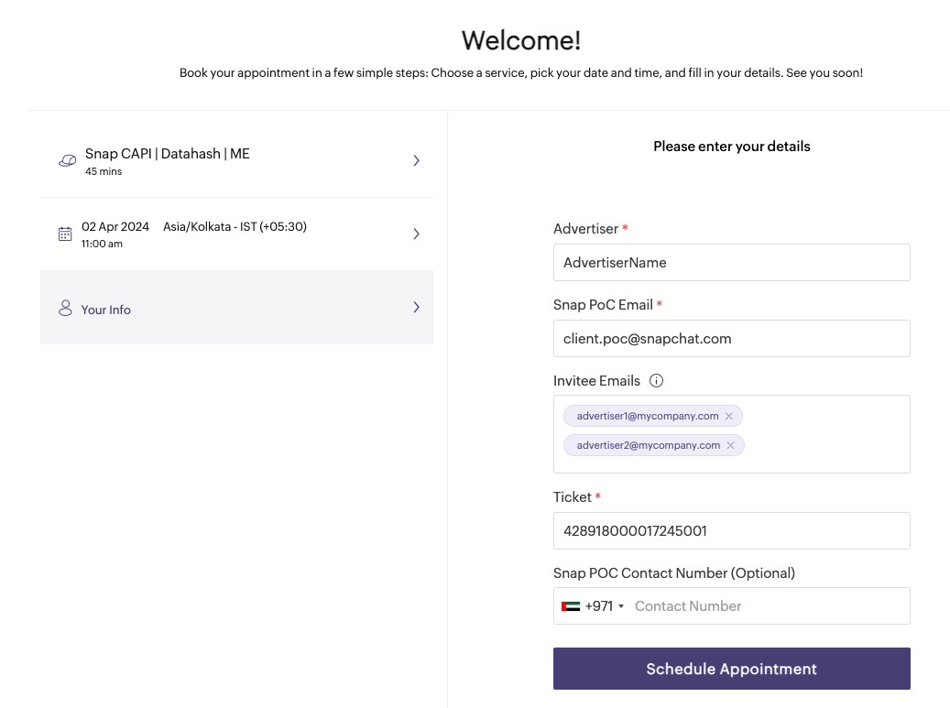Click the Schedule Appointment button
Screen dimensions: 950x708
731,669
